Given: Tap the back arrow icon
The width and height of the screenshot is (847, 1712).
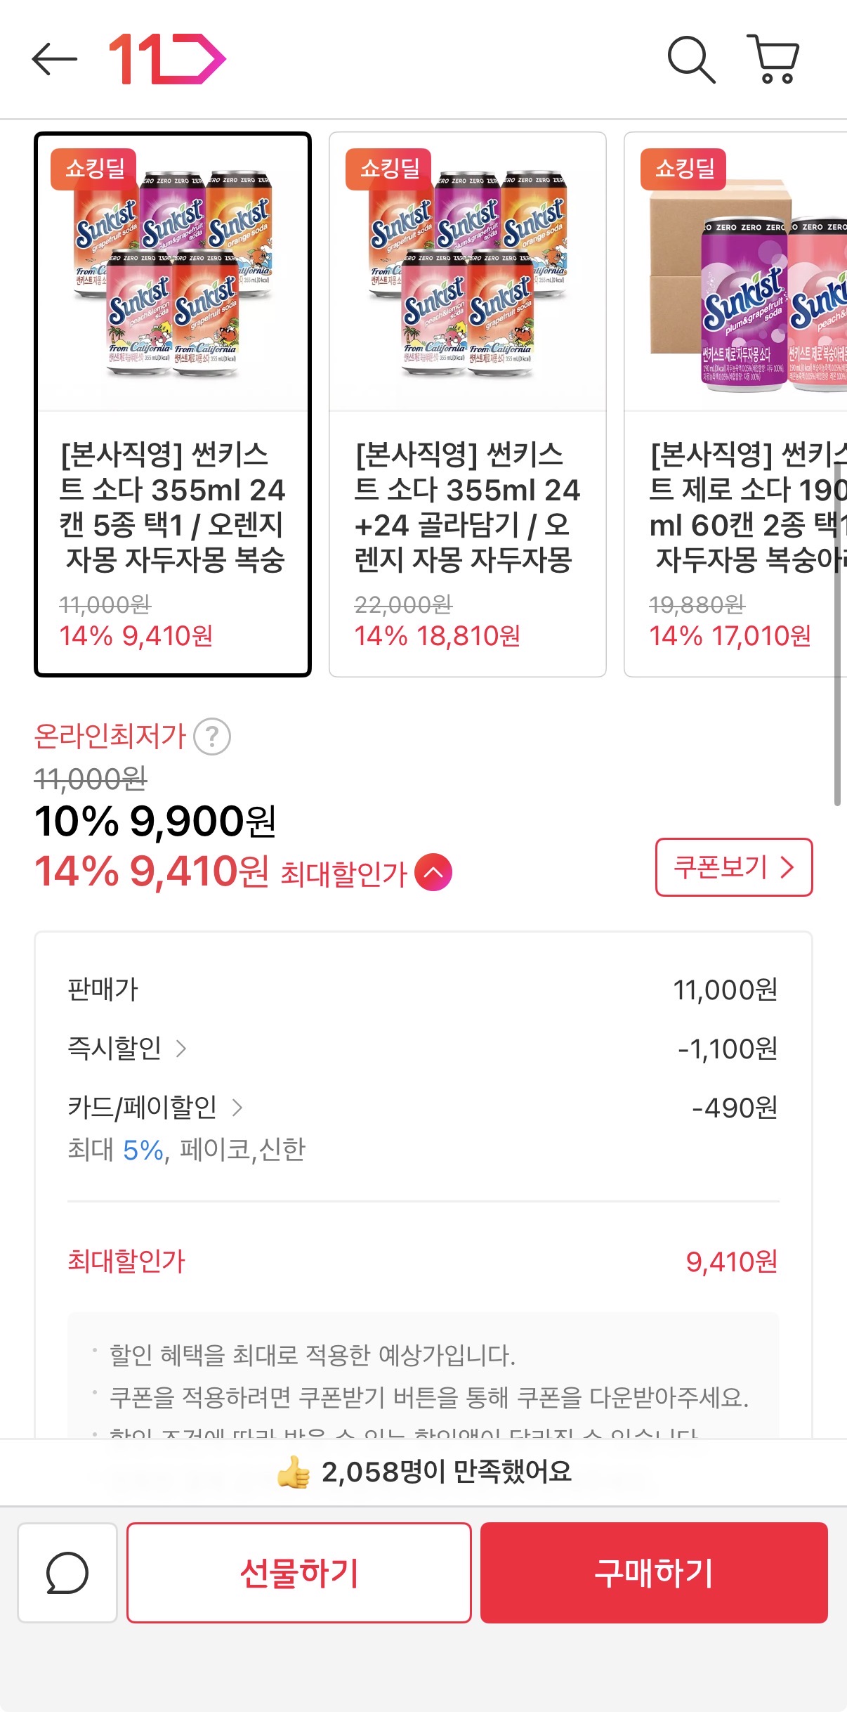Looking at the screenshot, I should (x=54, y=59).
